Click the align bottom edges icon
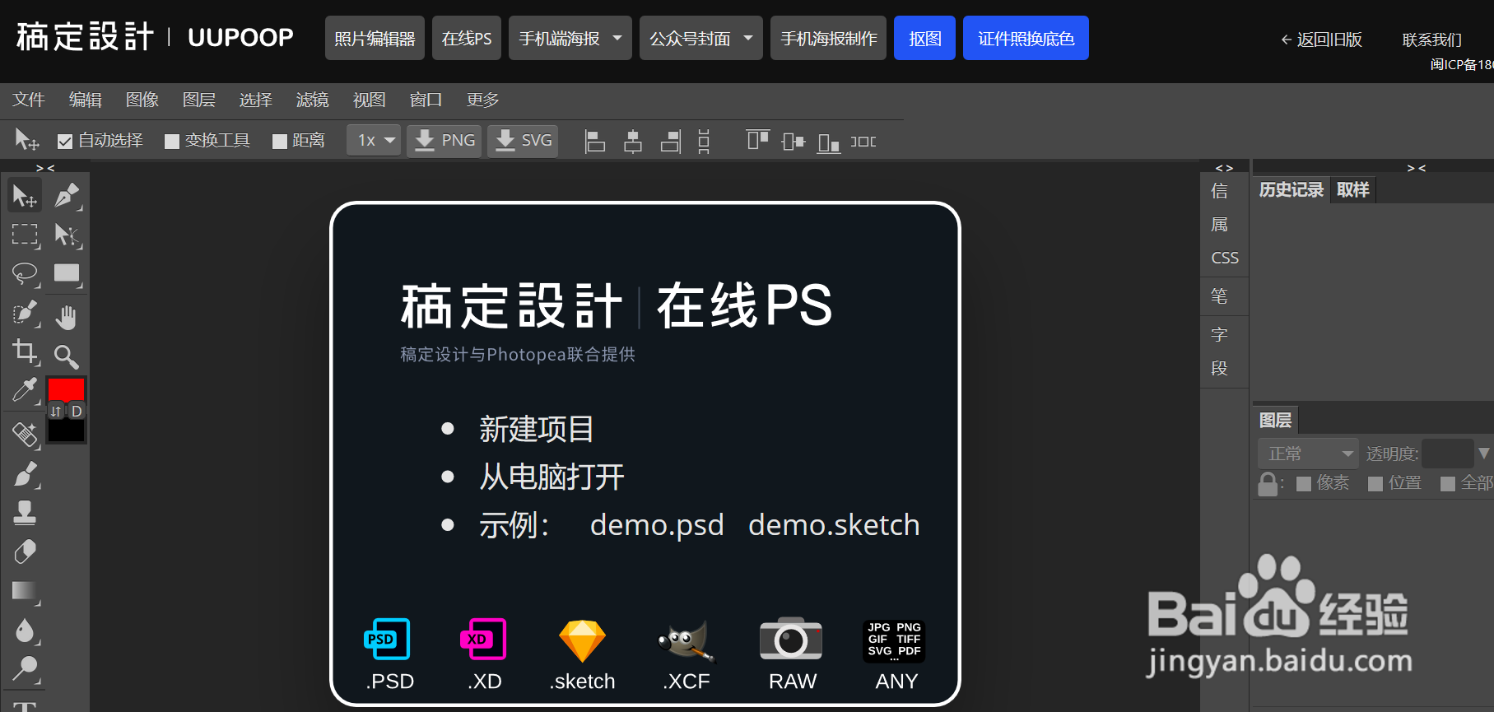 point(828,142)
